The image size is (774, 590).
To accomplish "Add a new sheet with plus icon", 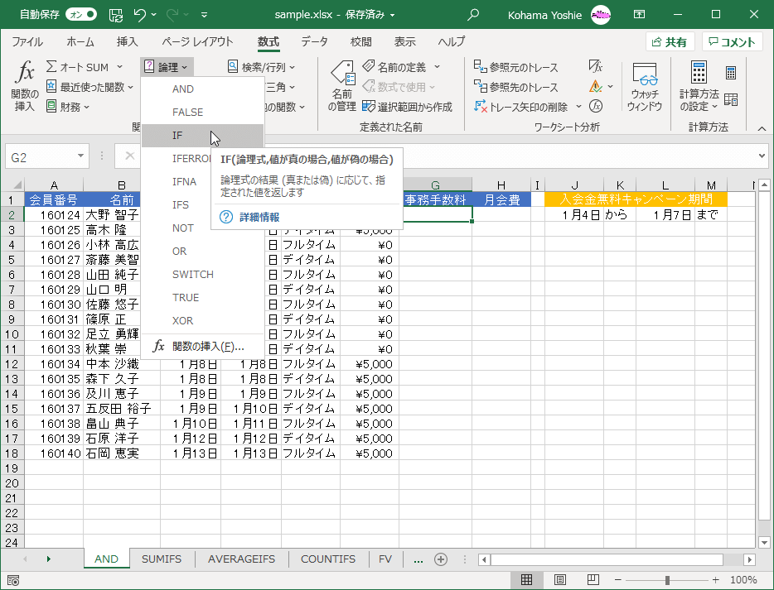I will (441, 559).
